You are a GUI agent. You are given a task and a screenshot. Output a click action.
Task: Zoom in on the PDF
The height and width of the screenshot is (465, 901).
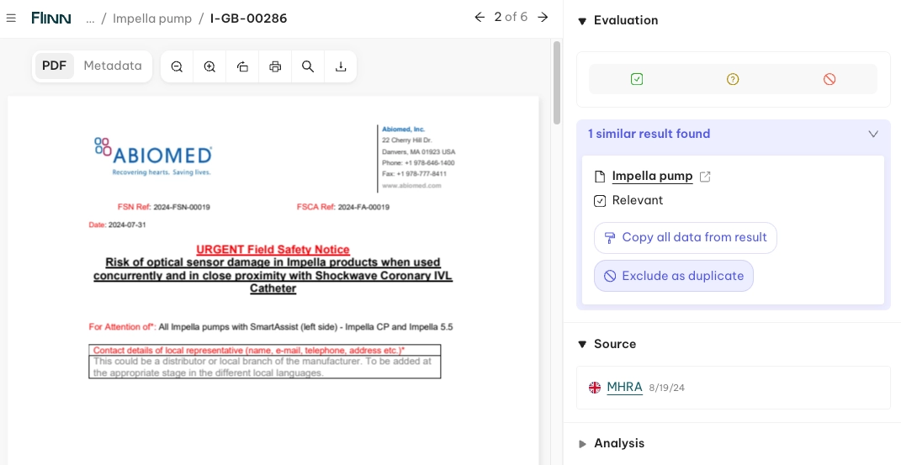(x=209, y=66)
